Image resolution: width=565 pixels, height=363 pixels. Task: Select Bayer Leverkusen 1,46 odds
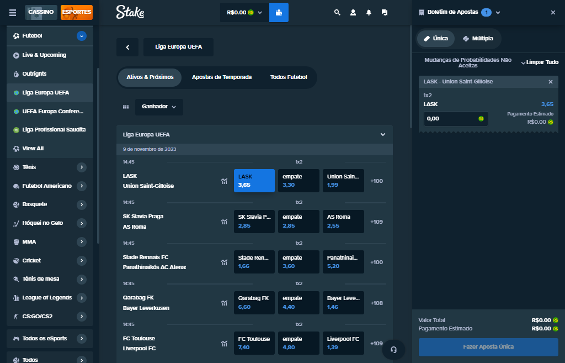[343, 303]
